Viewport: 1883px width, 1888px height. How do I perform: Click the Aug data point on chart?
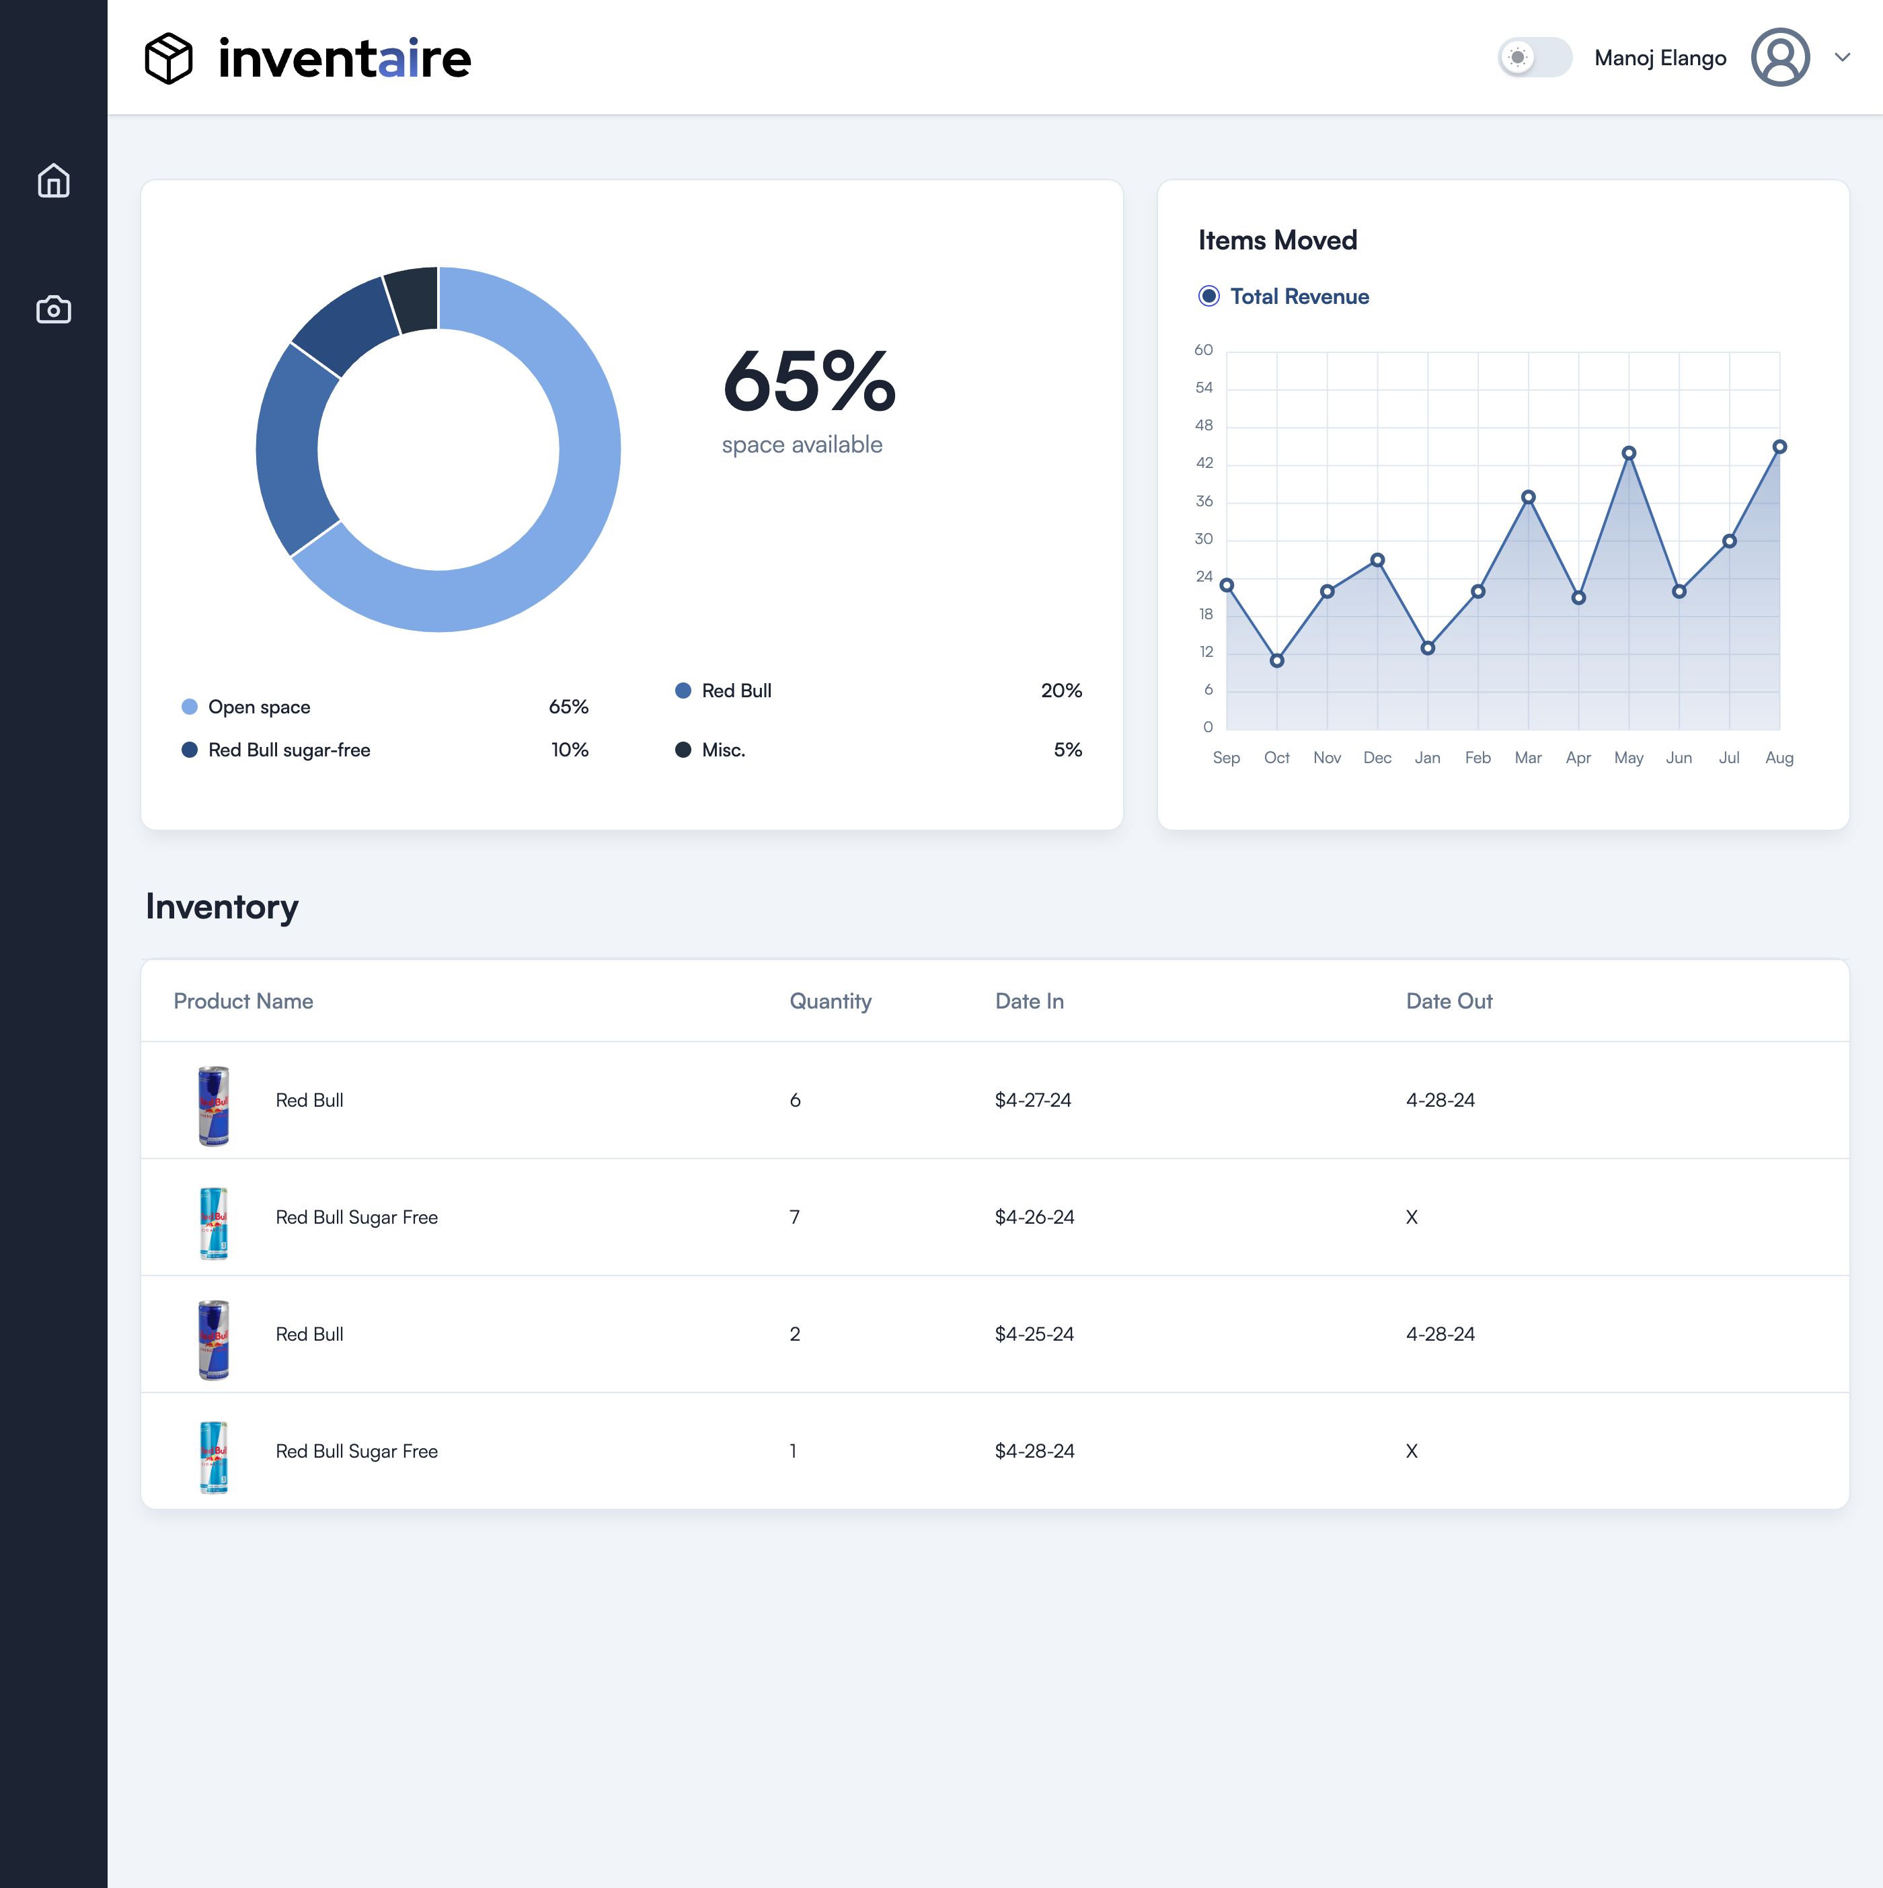1779,446
